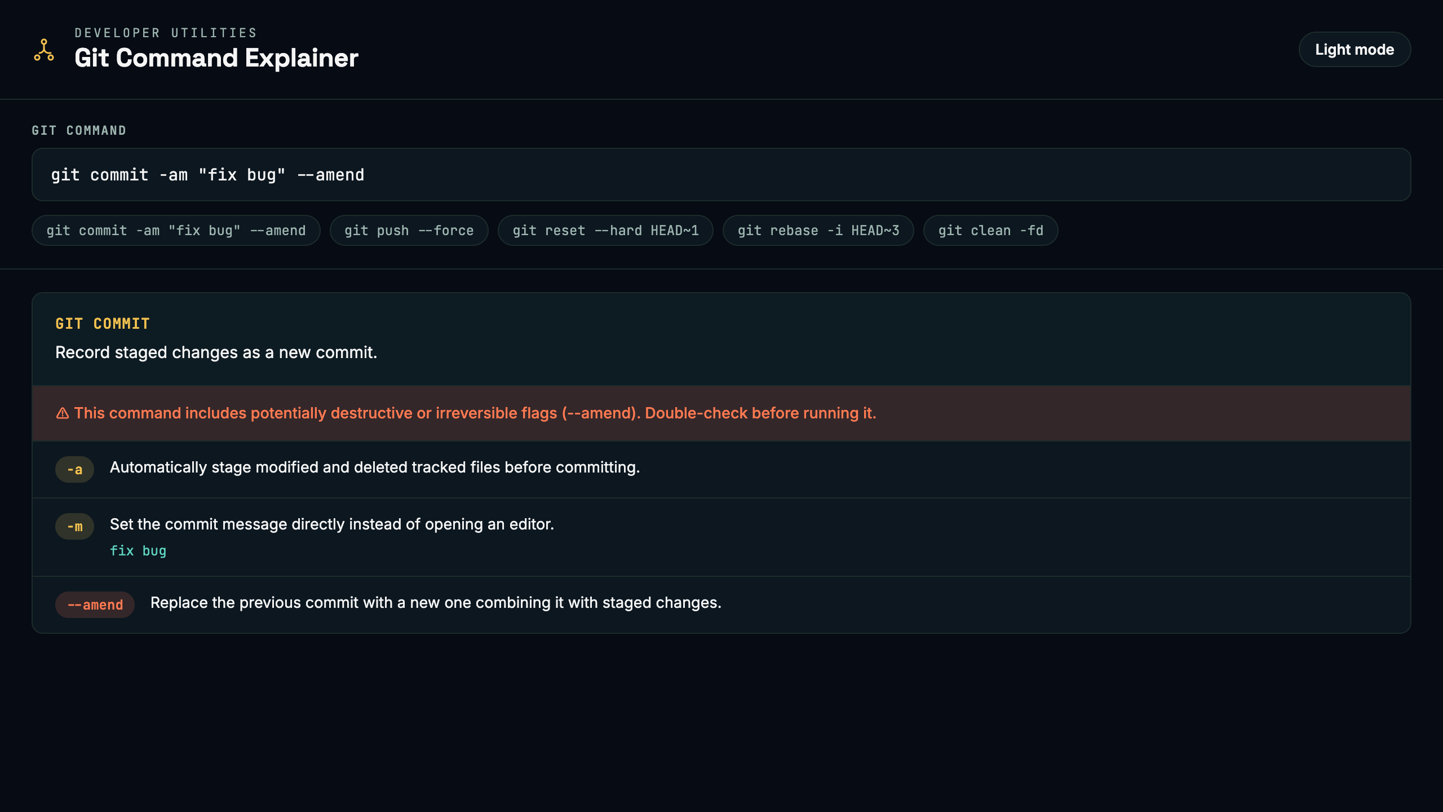Click the -a flag badge
Viewport: 1443px width, 812px height.
click(x=74, y=469)
